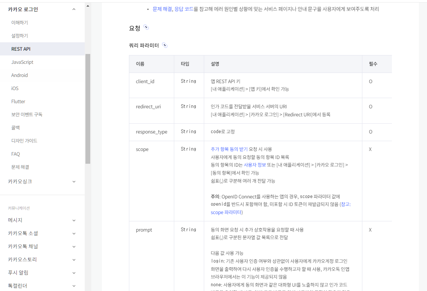Expand the 카카오싱크 section
Screen dimensions: 427x291
(74, 181)
